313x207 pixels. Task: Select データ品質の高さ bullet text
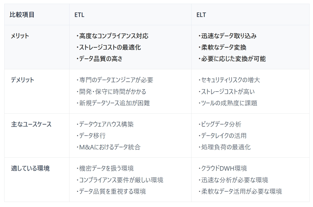[101, 59]
